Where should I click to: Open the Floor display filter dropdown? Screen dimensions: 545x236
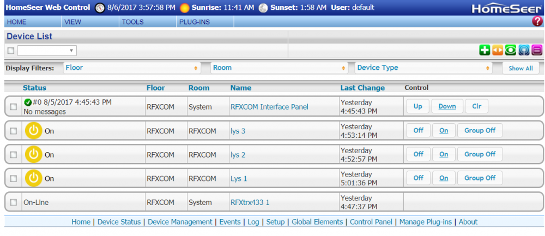(x=131, y=68)
